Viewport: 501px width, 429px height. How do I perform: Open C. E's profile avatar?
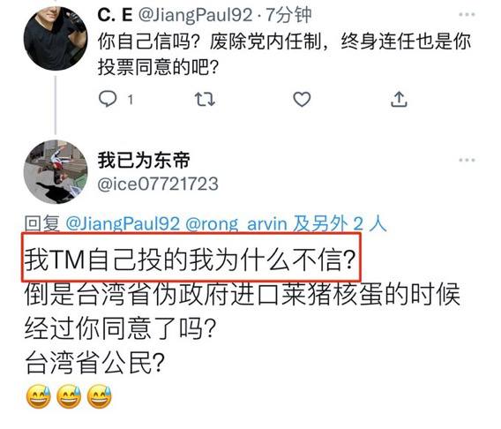tap(56, 38)
